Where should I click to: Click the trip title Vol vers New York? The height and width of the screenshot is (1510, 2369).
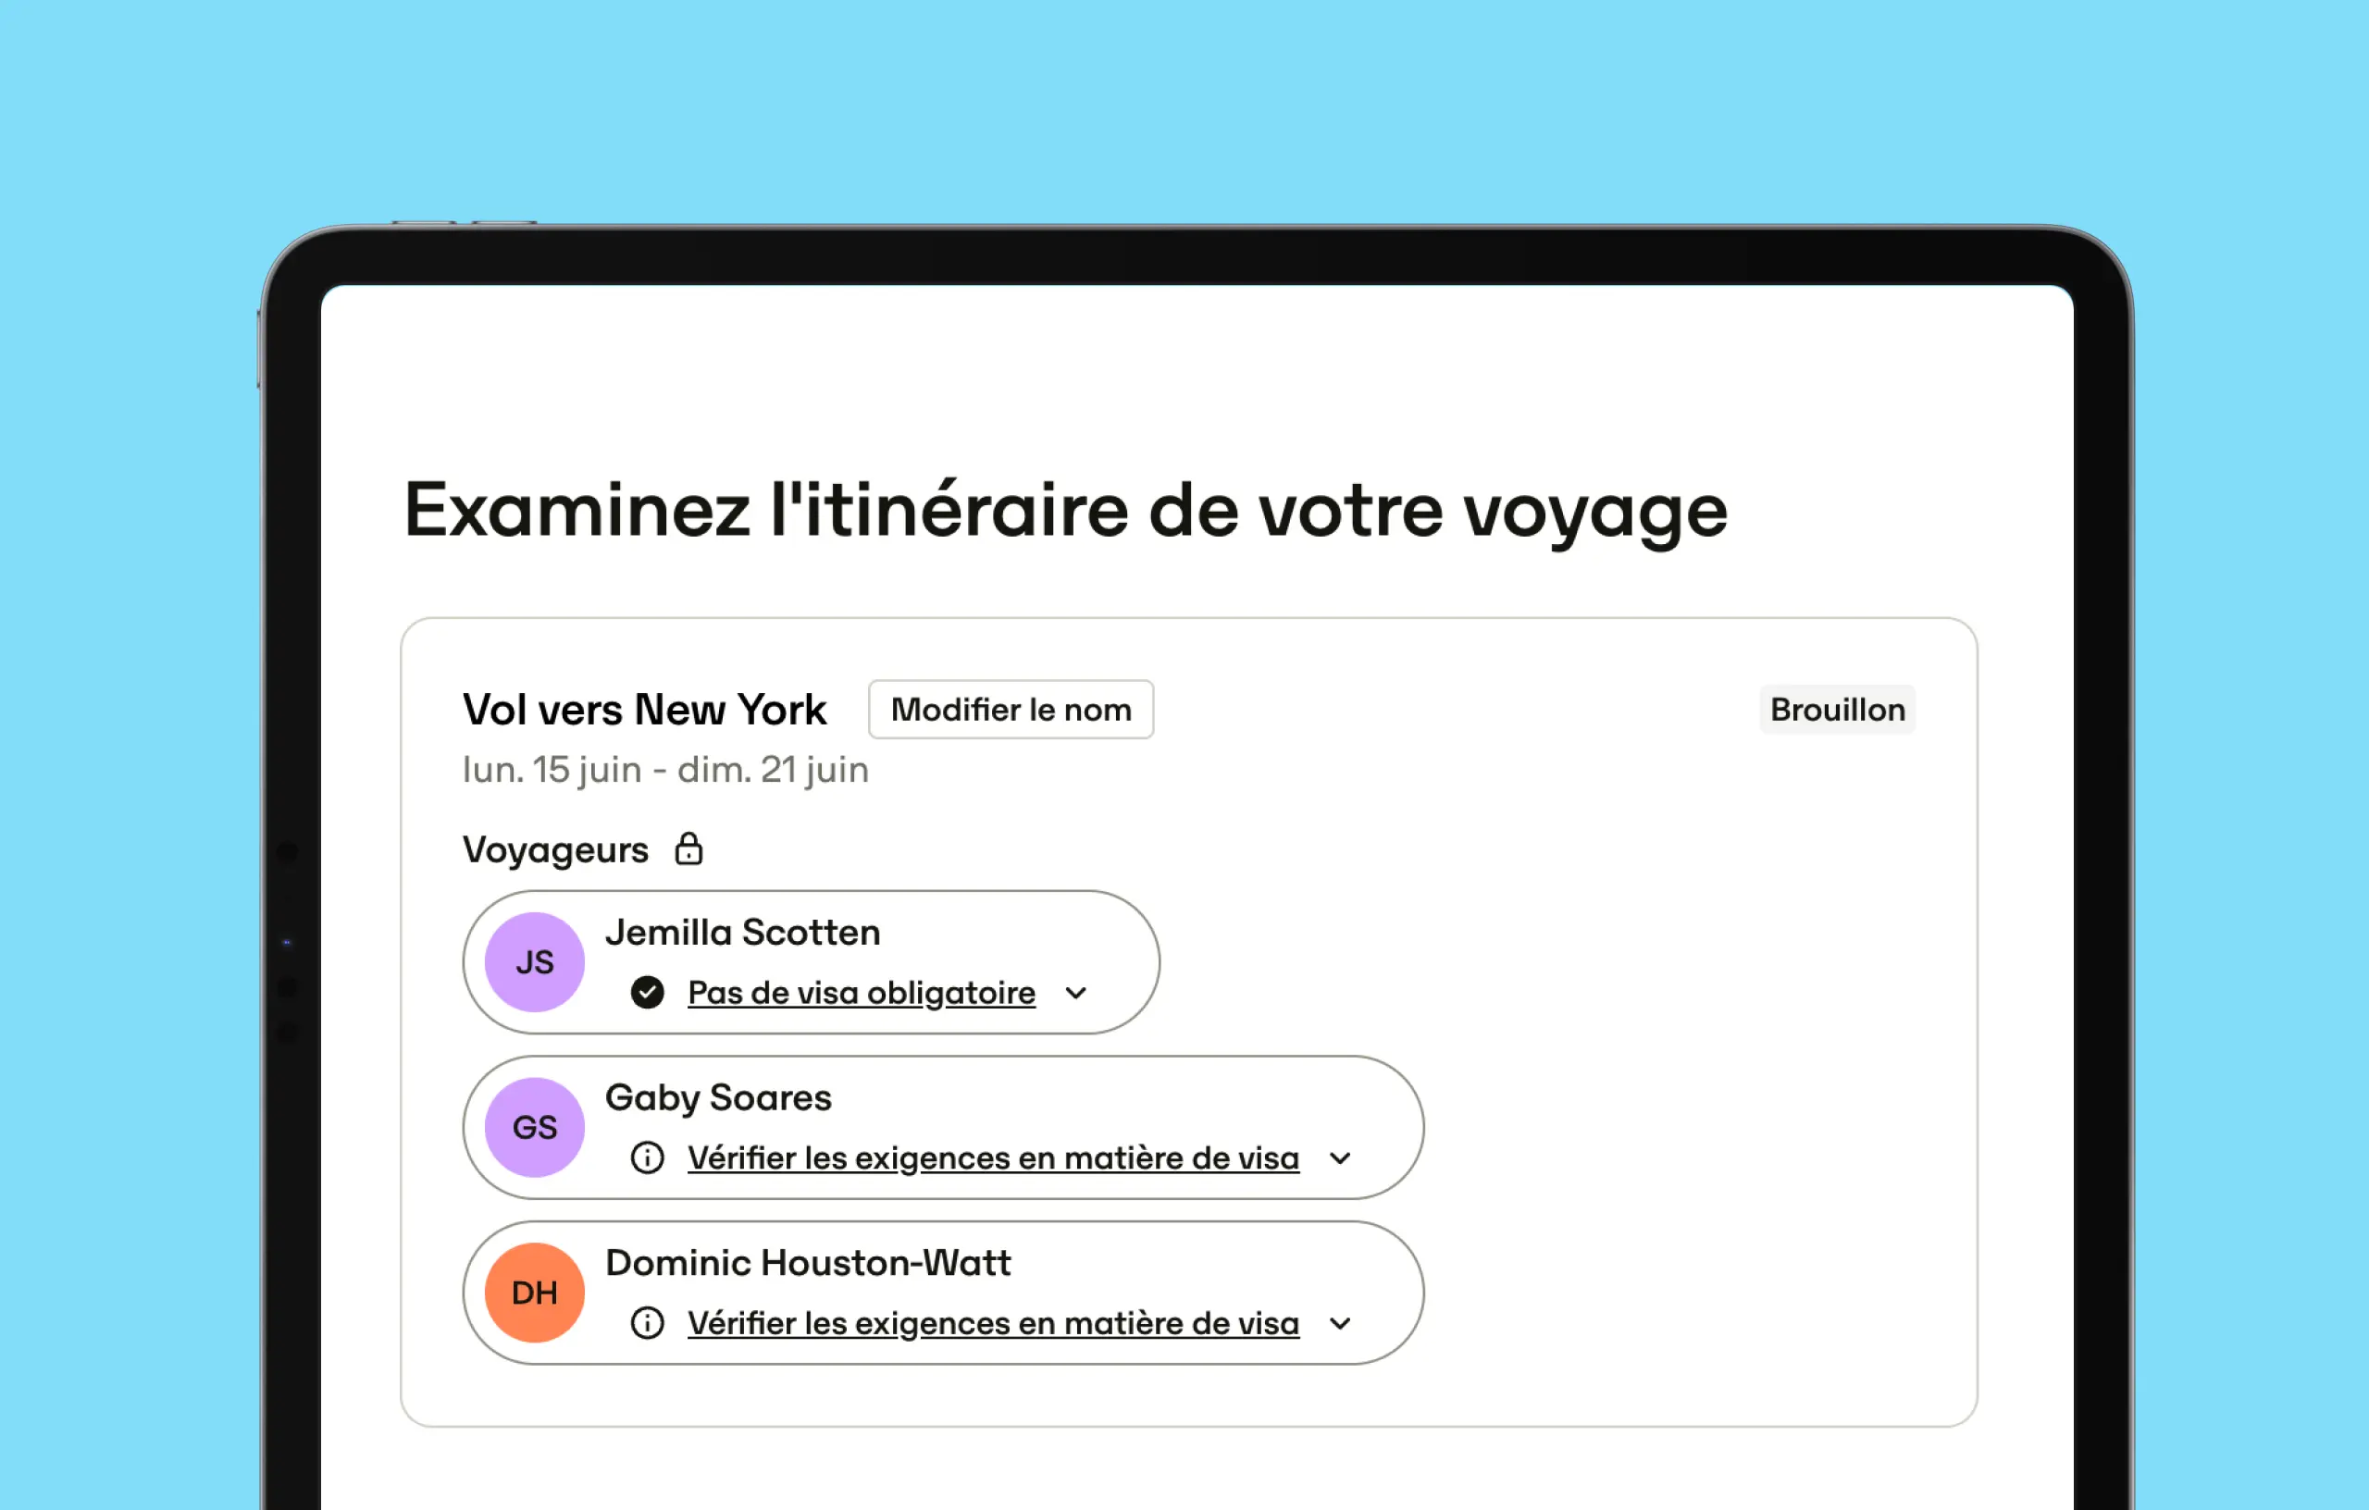tap(644, 710)
